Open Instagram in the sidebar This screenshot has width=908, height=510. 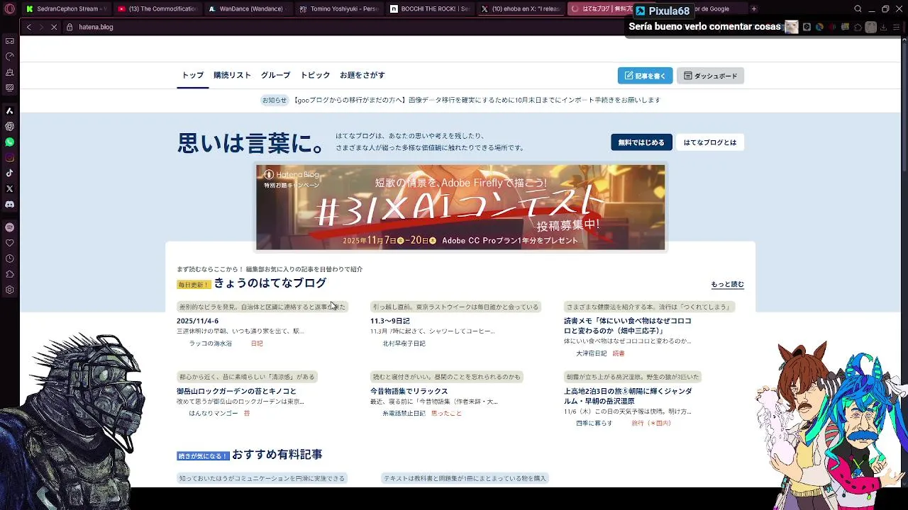click(9, 158)
